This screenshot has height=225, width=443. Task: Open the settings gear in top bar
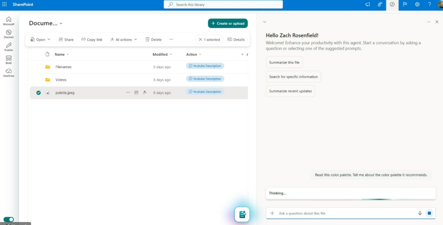tap(417, 4)
